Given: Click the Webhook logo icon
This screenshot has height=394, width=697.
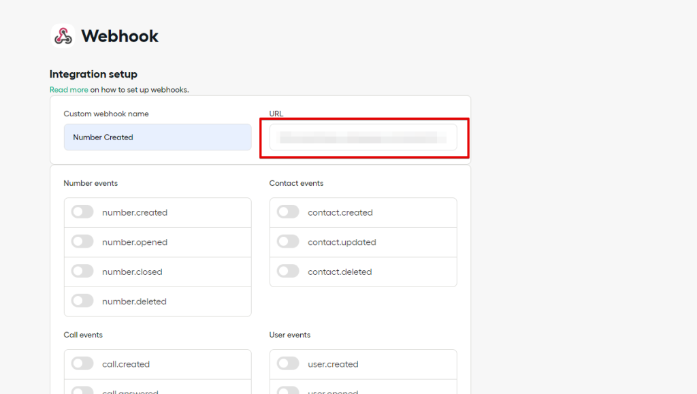Looking at the screenshot, I should (x=63, y=36).
